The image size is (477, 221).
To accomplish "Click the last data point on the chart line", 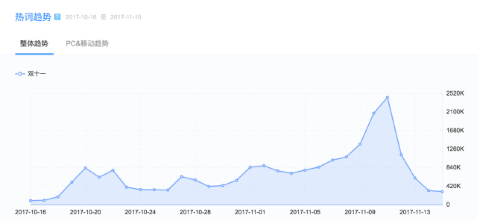I will [x=442, y=192].
